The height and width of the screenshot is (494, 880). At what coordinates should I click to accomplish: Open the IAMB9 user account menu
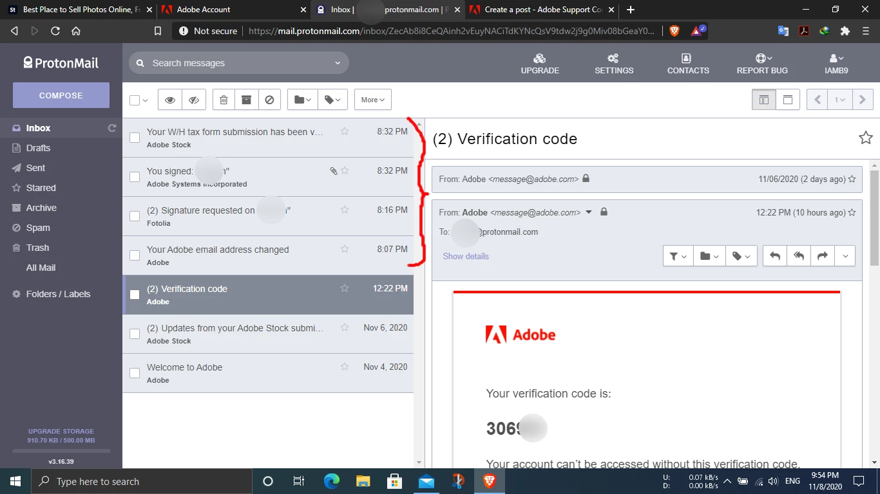pyautogui.click(x=836, y=64)
